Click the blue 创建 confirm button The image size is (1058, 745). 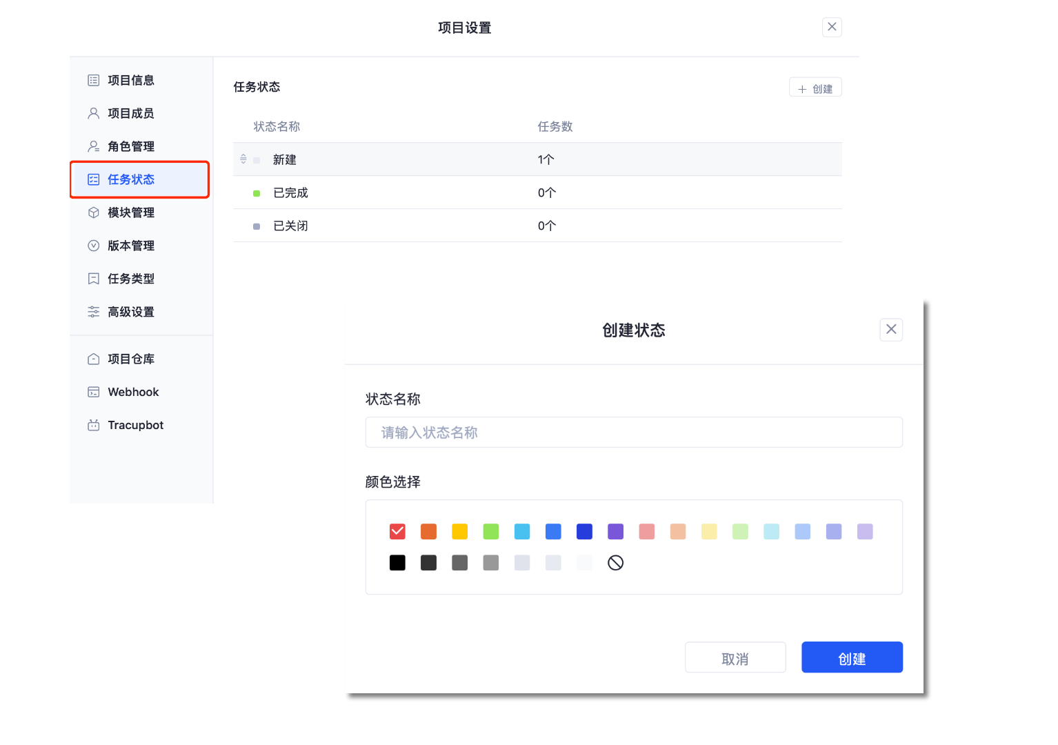pos(852,657)
